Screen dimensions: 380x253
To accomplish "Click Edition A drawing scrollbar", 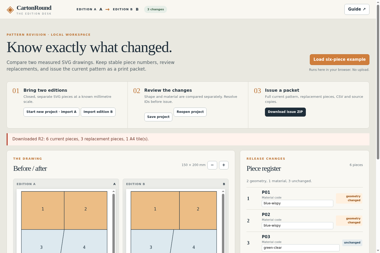I will point(114,223).
